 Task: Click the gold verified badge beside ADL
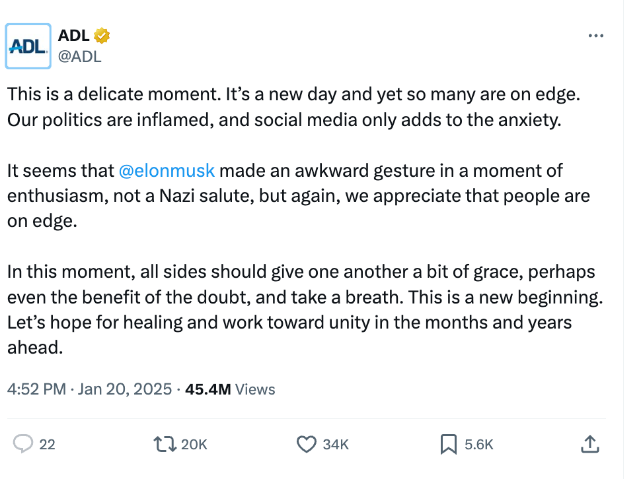point(101,36)
